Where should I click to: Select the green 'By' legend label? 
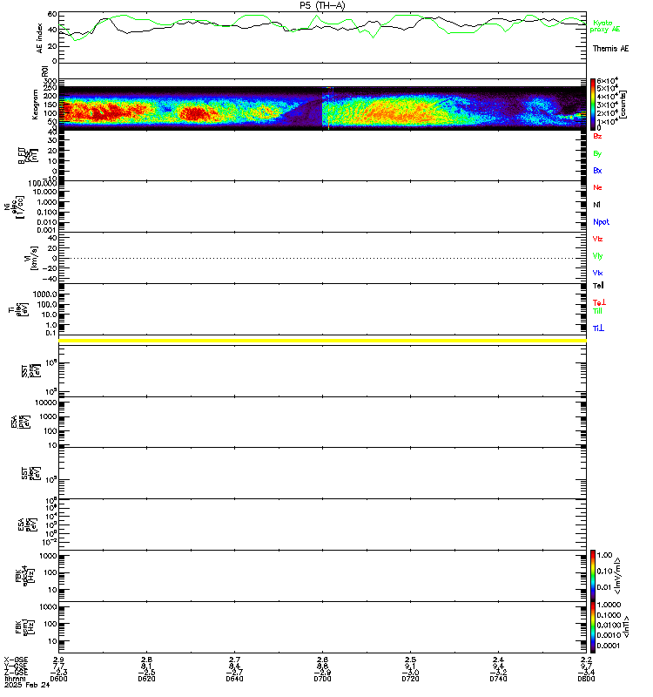597,153
